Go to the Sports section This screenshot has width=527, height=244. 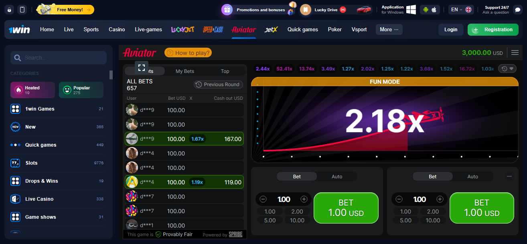coord(91,29)
